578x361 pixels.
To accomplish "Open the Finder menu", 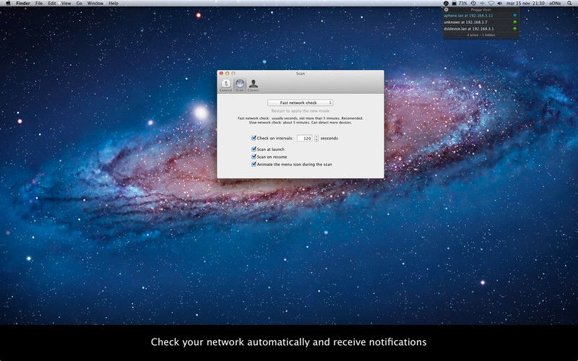I will (23, 4).
